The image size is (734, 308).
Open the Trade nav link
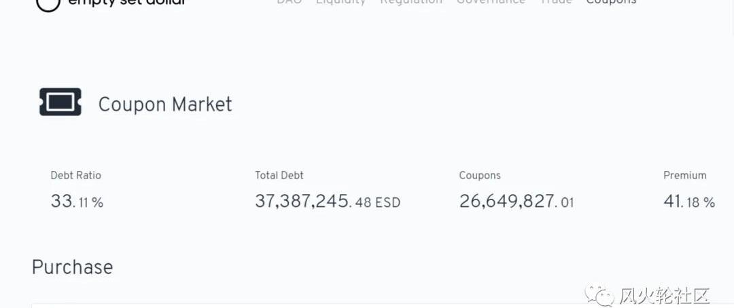tap(555, 2)
